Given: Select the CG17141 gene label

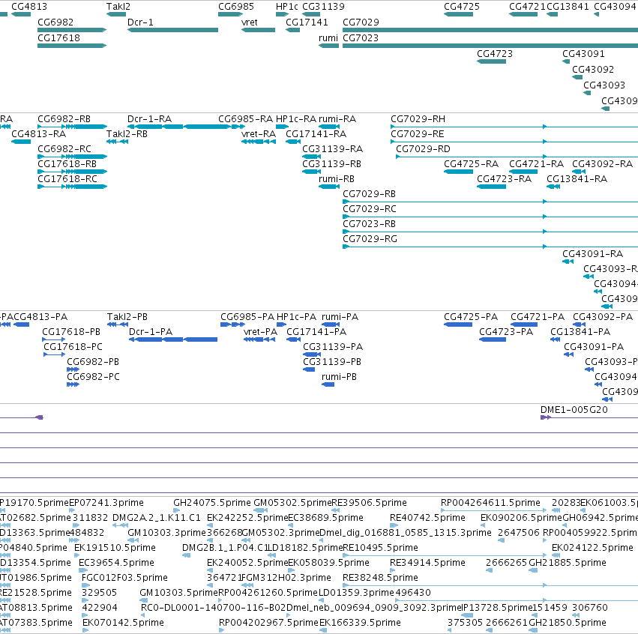Looking at the screenshot, I should (x=307, y=22).
